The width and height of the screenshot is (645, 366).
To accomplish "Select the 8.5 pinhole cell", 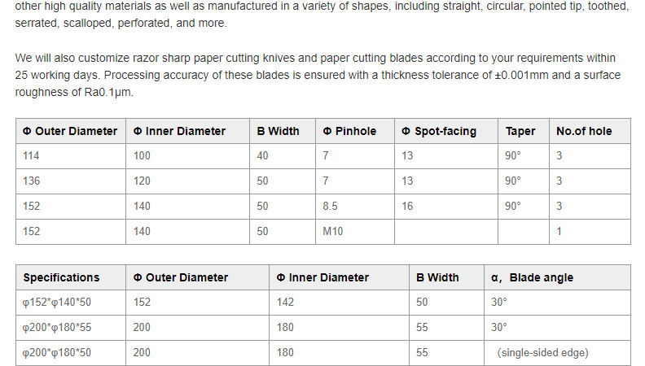I will 330,207.
